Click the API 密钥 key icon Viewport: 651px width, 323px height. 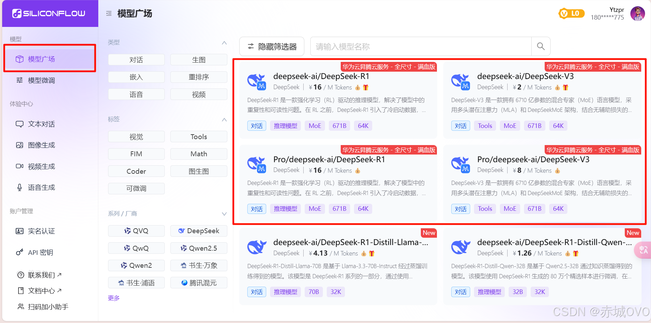(x=20, y=252)
